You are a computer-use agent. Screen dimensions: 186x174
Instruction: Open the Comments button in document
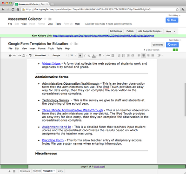158,45
